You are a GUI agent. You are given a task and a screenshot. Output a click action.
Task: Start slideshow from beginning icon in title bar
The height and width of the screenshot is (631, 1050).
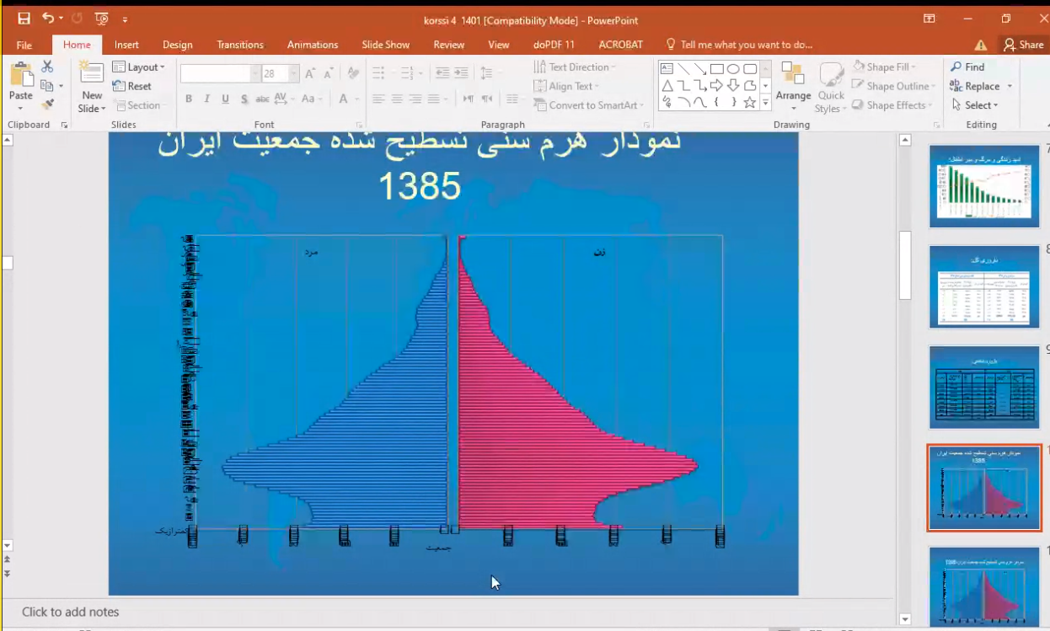tap(102, 19)
